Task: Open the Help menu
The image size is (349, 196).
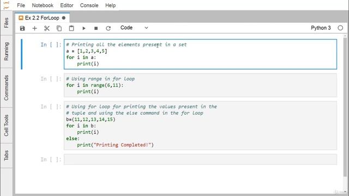Action: (110, 5)
